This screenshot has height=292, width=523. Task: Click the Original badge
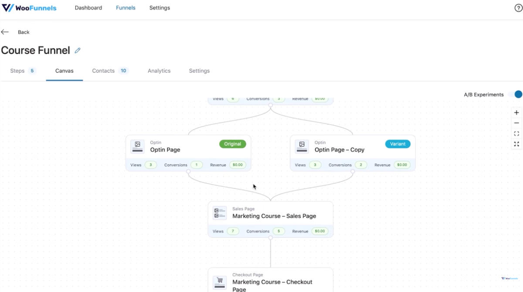[x=233, y=144]
